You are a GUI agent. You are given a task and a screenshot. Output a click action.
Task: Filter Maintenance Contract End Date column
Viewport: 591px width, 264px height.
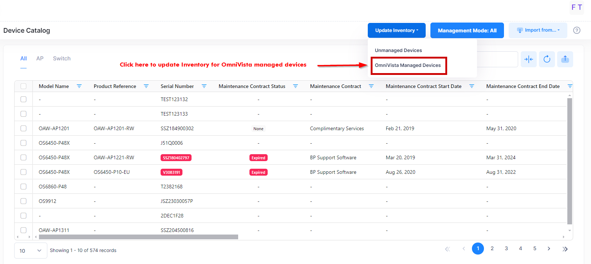570,86
